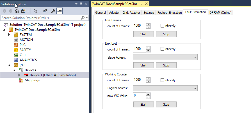Increase the new WC Value
The width and height of the screenshot is (251, 113).
[x=148, y=94]
